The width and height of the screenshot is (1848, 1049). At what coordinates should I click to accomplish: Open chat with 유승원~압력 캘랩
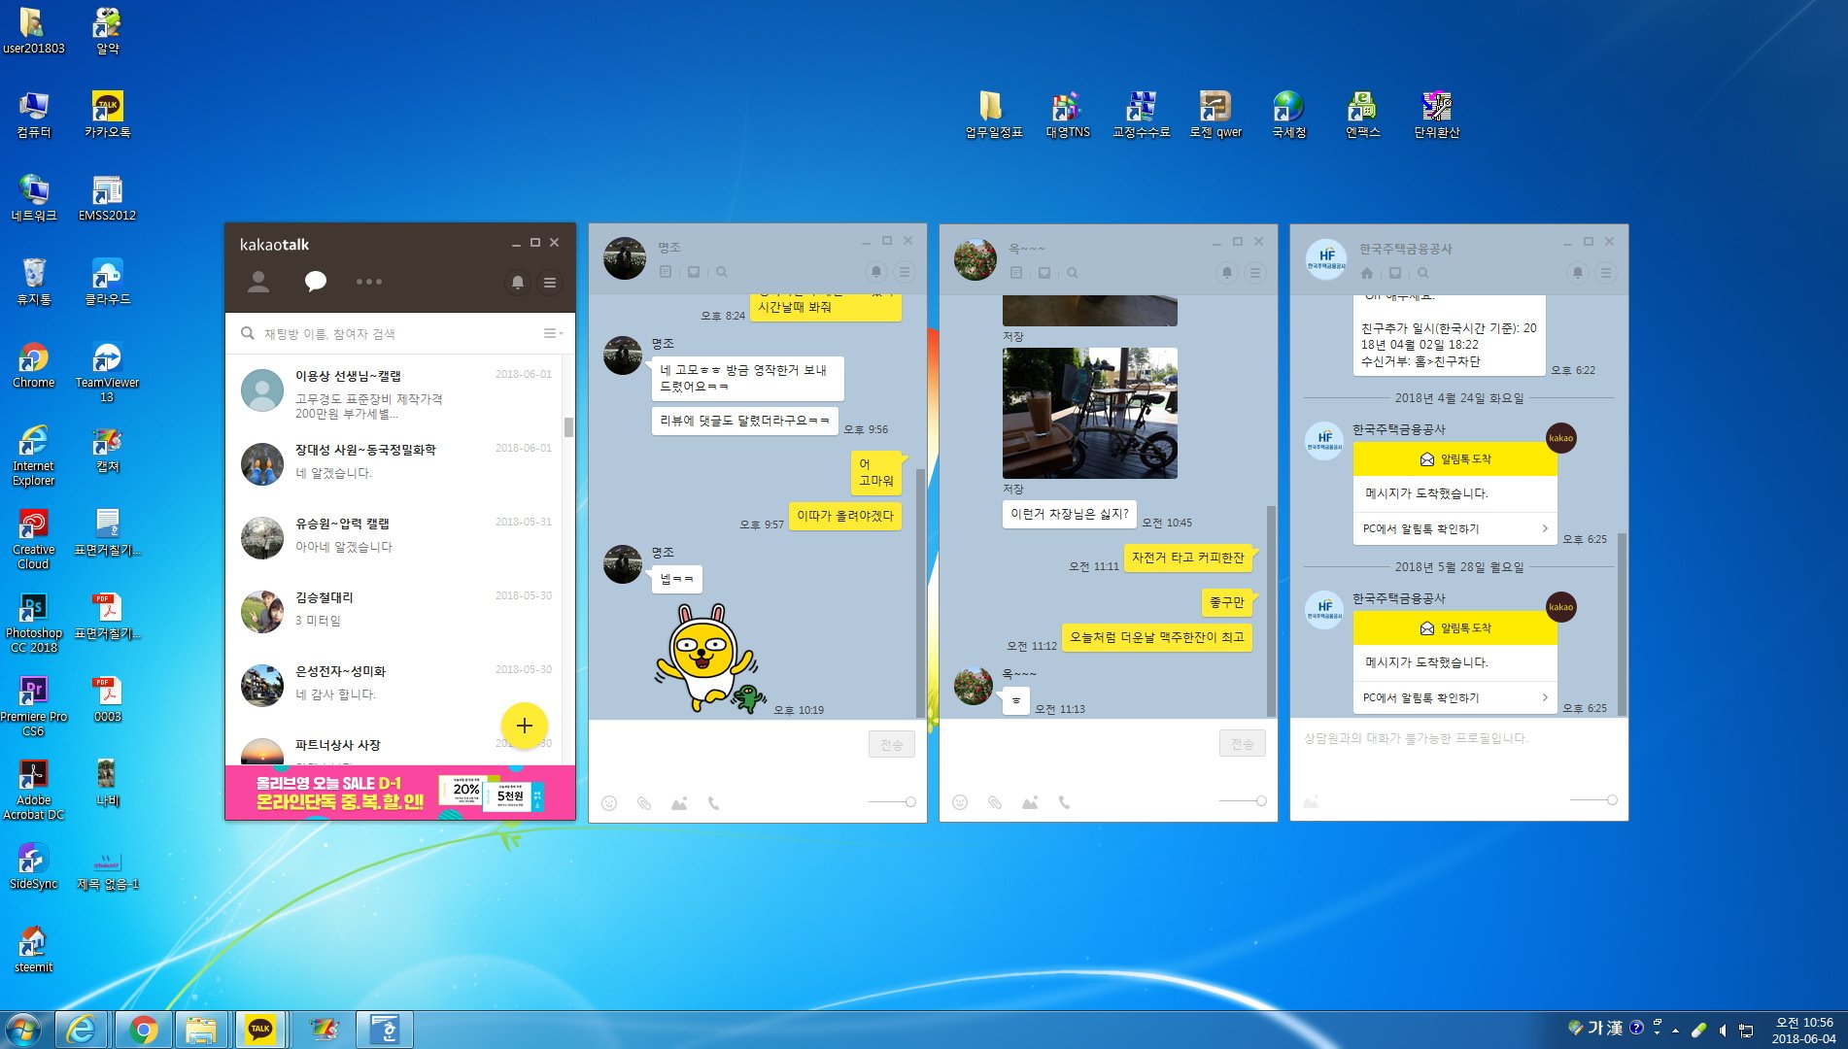pos(395,537)
